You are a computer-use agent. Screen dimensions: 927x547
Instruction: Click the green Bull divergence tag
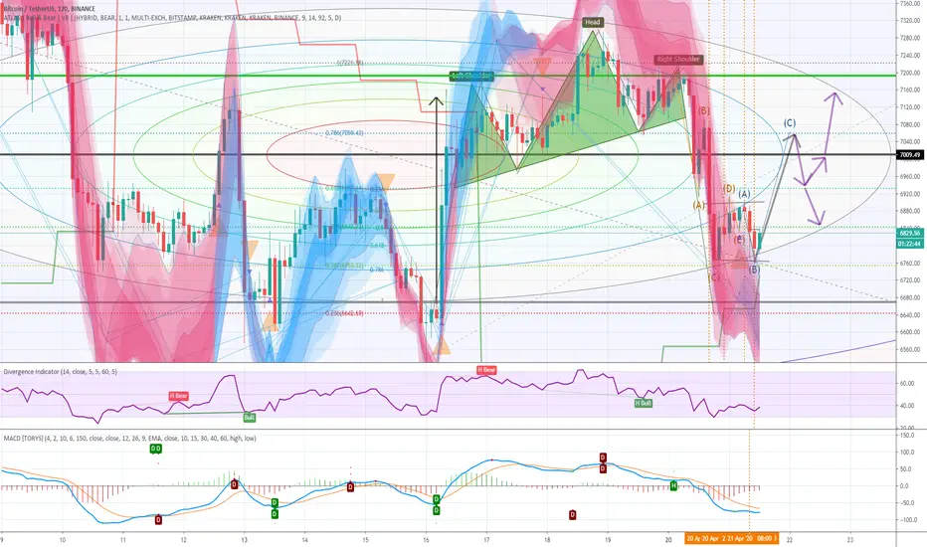point(250,418)
